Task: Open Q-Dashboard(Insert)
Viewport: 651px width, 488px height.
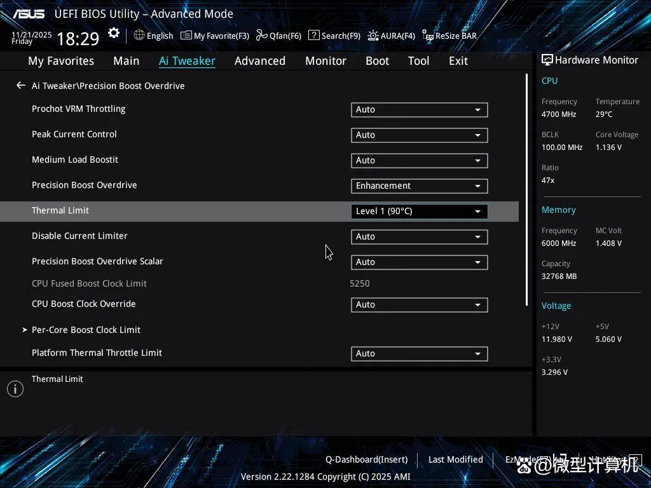Action: [x=367, y=459]
